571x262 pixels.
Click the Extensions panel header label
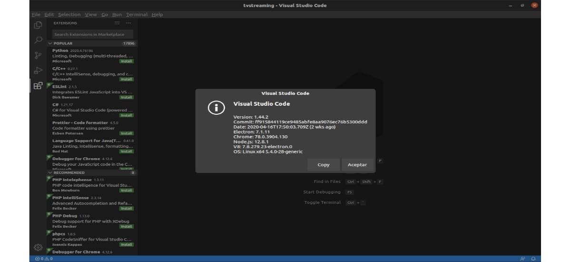(65, 23)
